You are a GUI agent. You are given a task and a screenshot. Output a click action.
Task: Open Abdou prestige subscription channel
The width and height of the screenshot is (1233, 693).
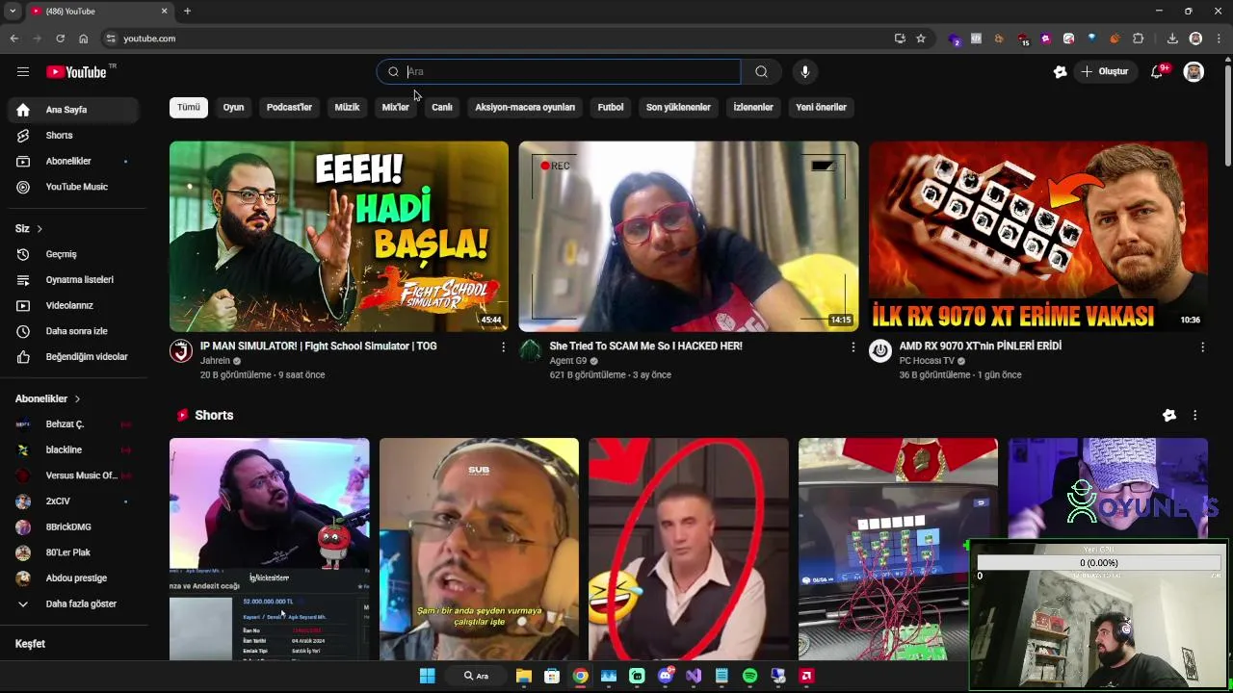pos(72,578)
